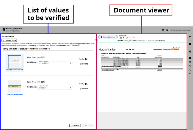
Task: Clear the 987654321 account number field
Action: tap(70, 88)
